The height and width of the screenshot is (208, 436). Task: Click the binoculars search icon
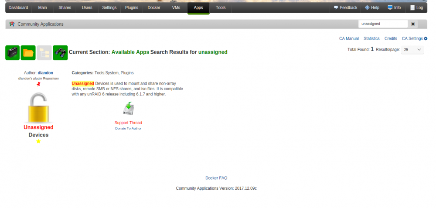pos(60,53)
